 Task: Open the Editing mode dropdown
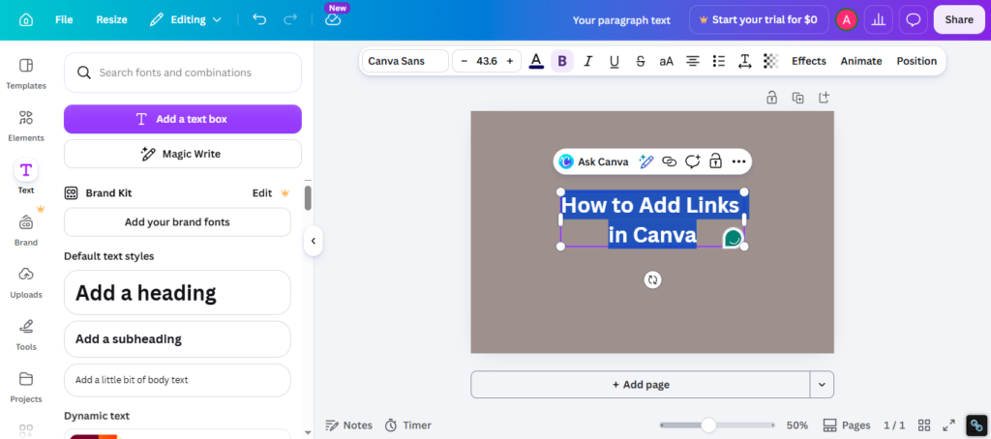click(185, 19)
